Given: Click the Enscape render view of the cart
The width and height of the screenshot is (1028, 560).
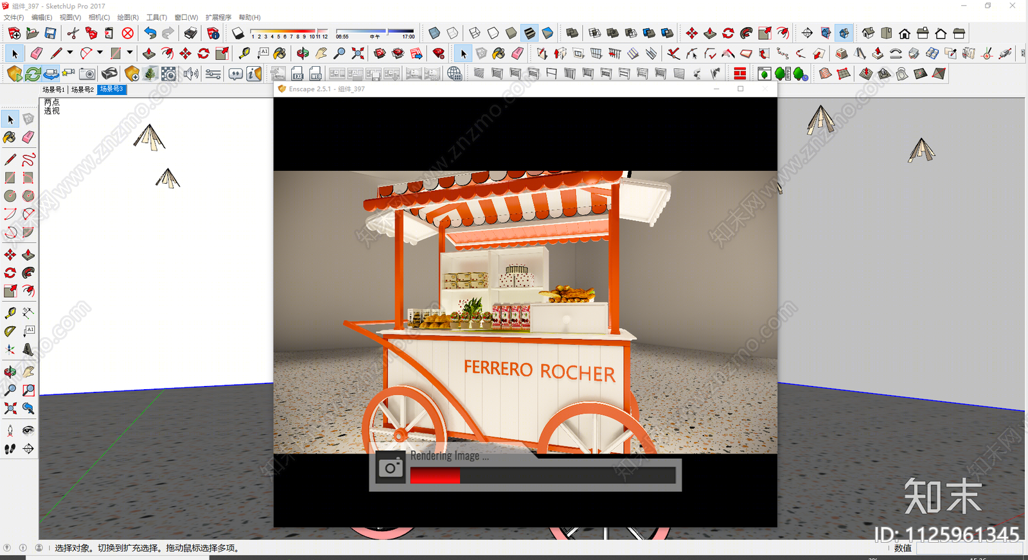Looking at the screenshot, I should [x=526, y=312].
